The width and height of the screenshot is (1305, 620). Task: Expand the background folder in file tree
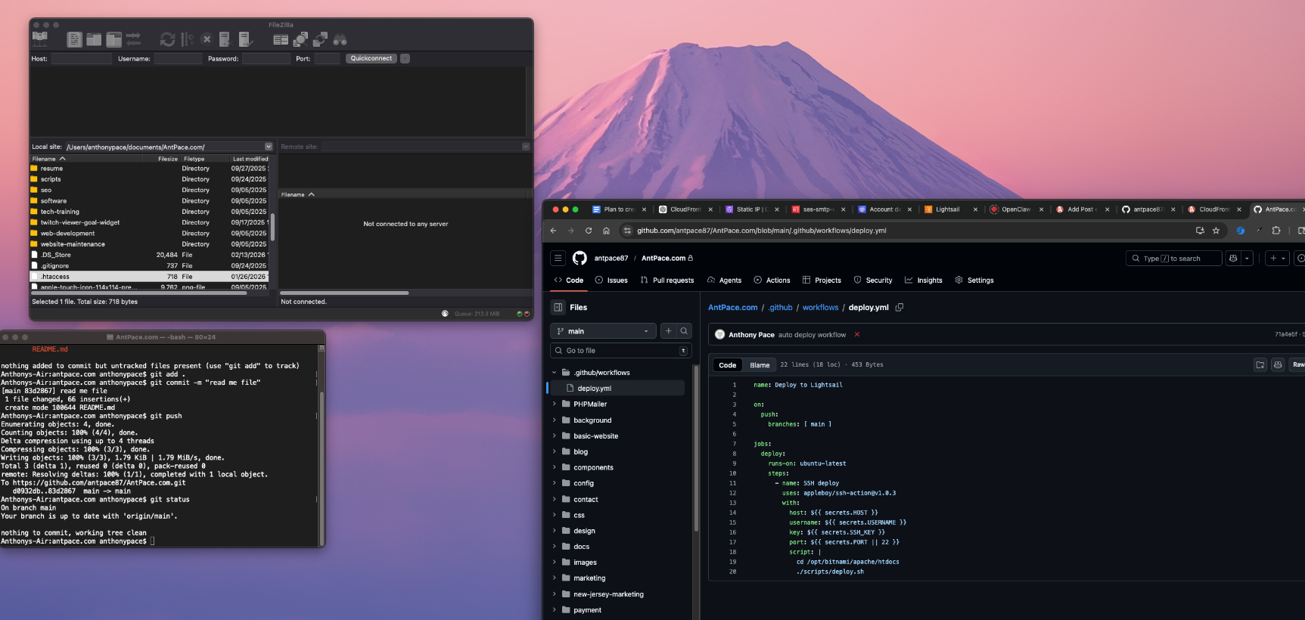pyautogui.click(x=555, y=420)
